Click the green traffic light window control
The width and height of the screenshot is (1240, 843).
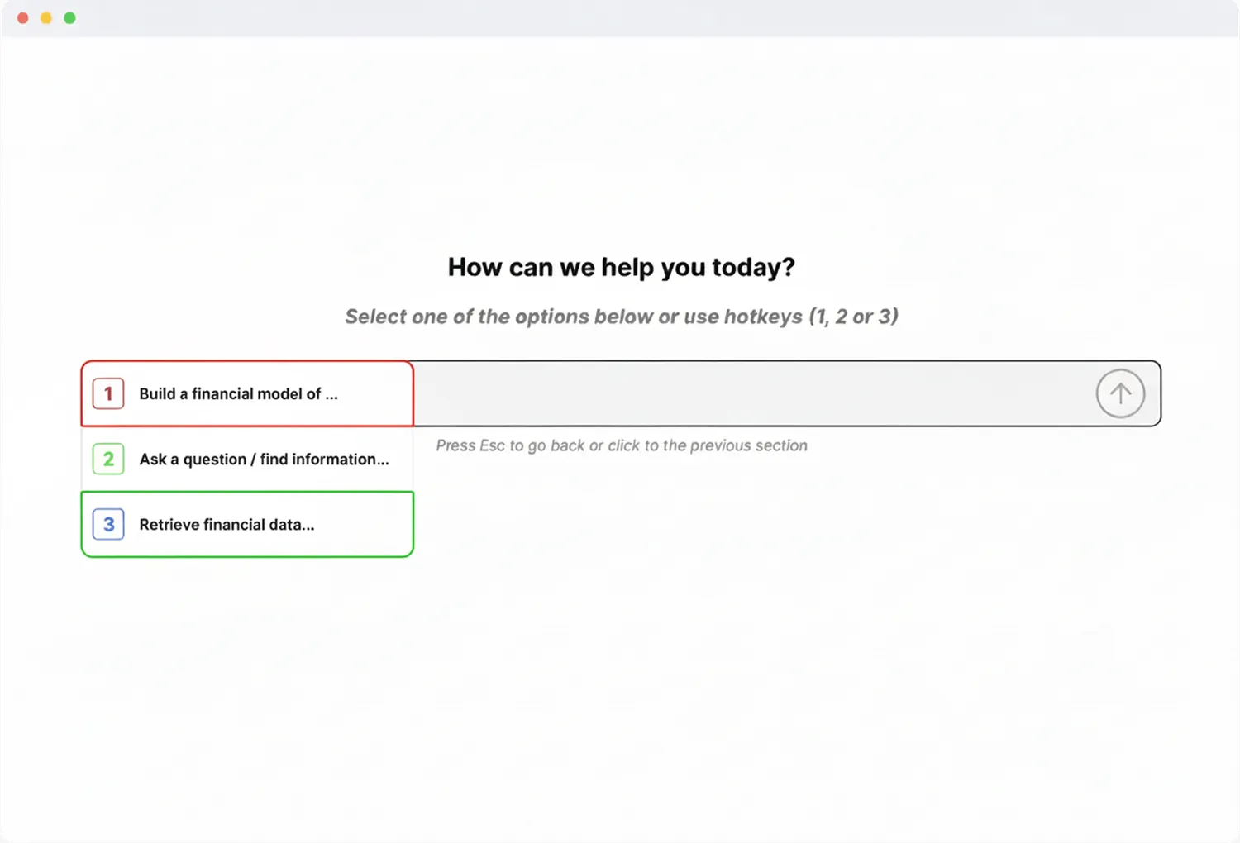(69, 17)
